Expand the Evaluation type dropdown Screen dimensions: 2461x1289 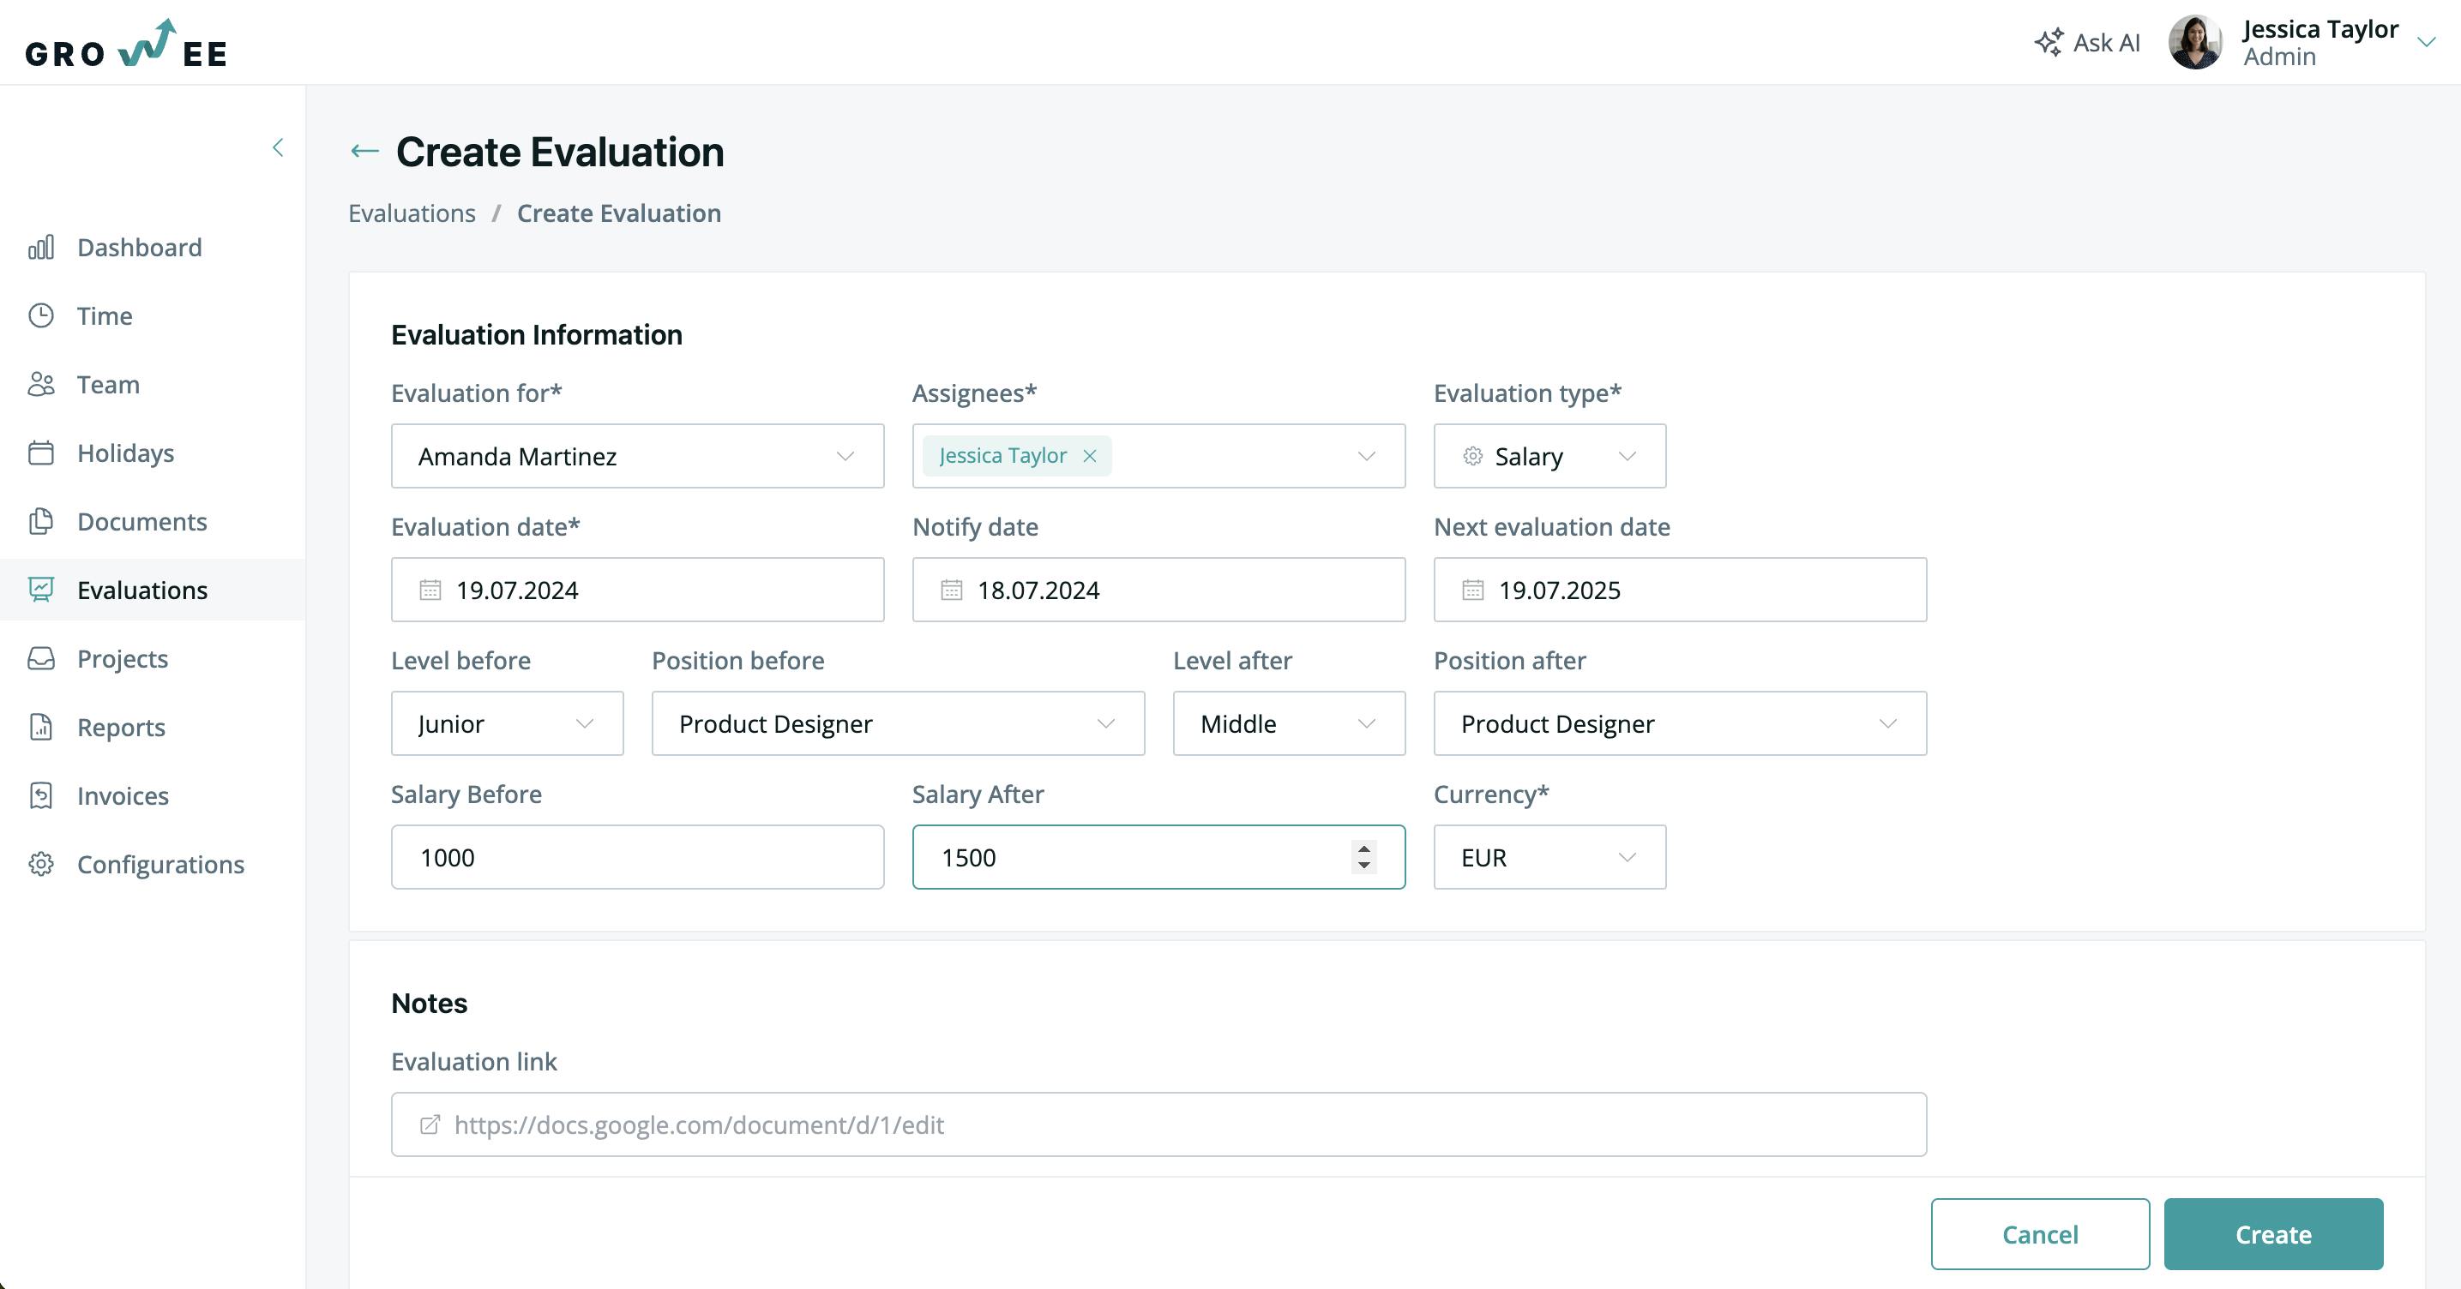pyautogui.click(x=1626, y=454)
